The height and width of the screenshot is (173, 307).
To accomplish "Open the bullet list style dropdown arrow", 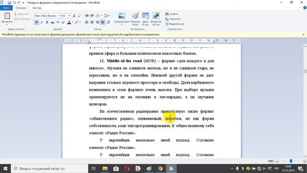I will click(101, 16).
